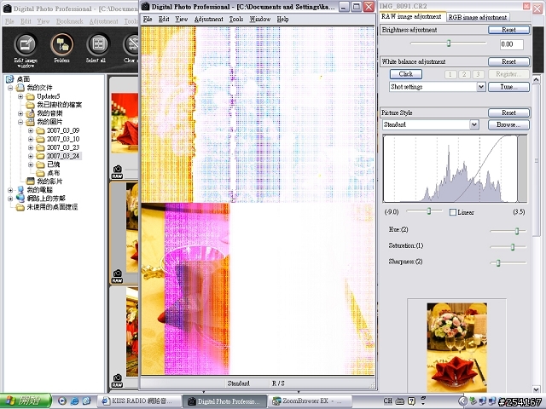Expand the 我的音樂 folder node
Viewport: 546px width, 409px height.
[20, 113]
